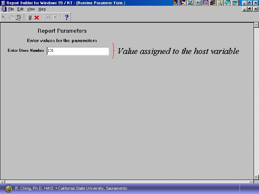Launch Word from Office shortcut bar
Image resolution: width=259 pixels, height=194 pixels.
[x=235, y=3]
